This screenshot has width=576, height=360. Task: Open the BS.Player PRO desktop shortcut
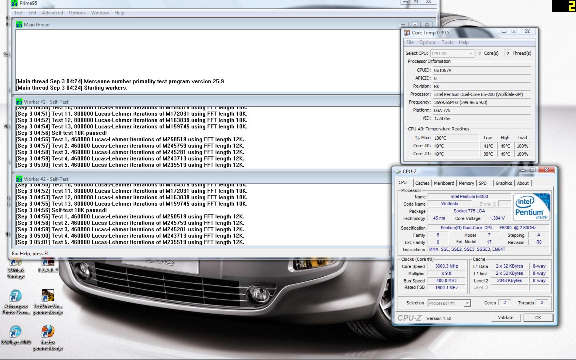tap(16, 335)
